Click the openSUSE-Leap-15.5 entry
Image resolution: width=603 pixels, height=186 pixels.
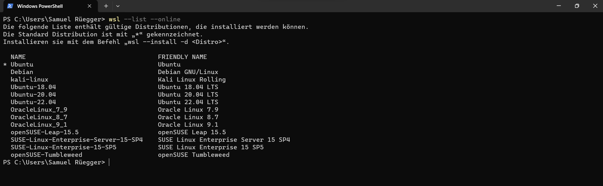pos(44,132)
